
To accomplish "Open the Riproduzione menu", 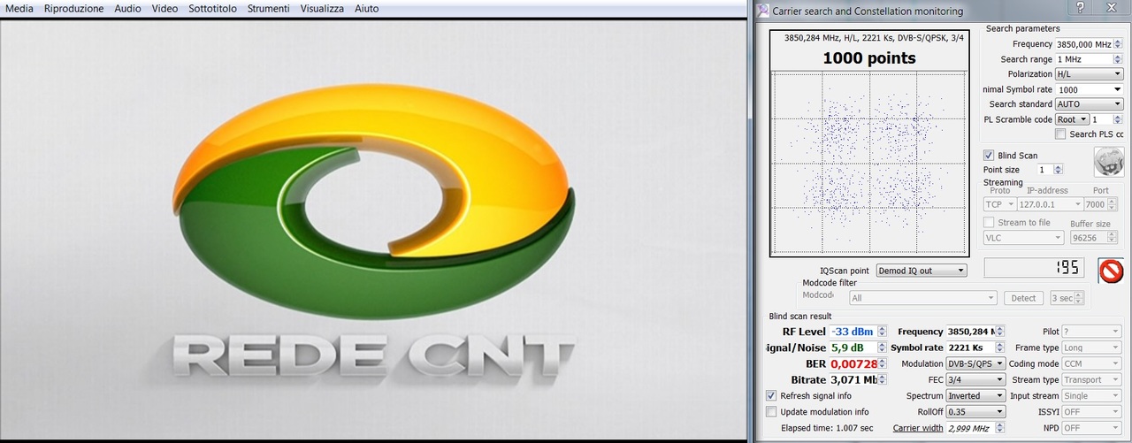I will click(x=73, y=9).
